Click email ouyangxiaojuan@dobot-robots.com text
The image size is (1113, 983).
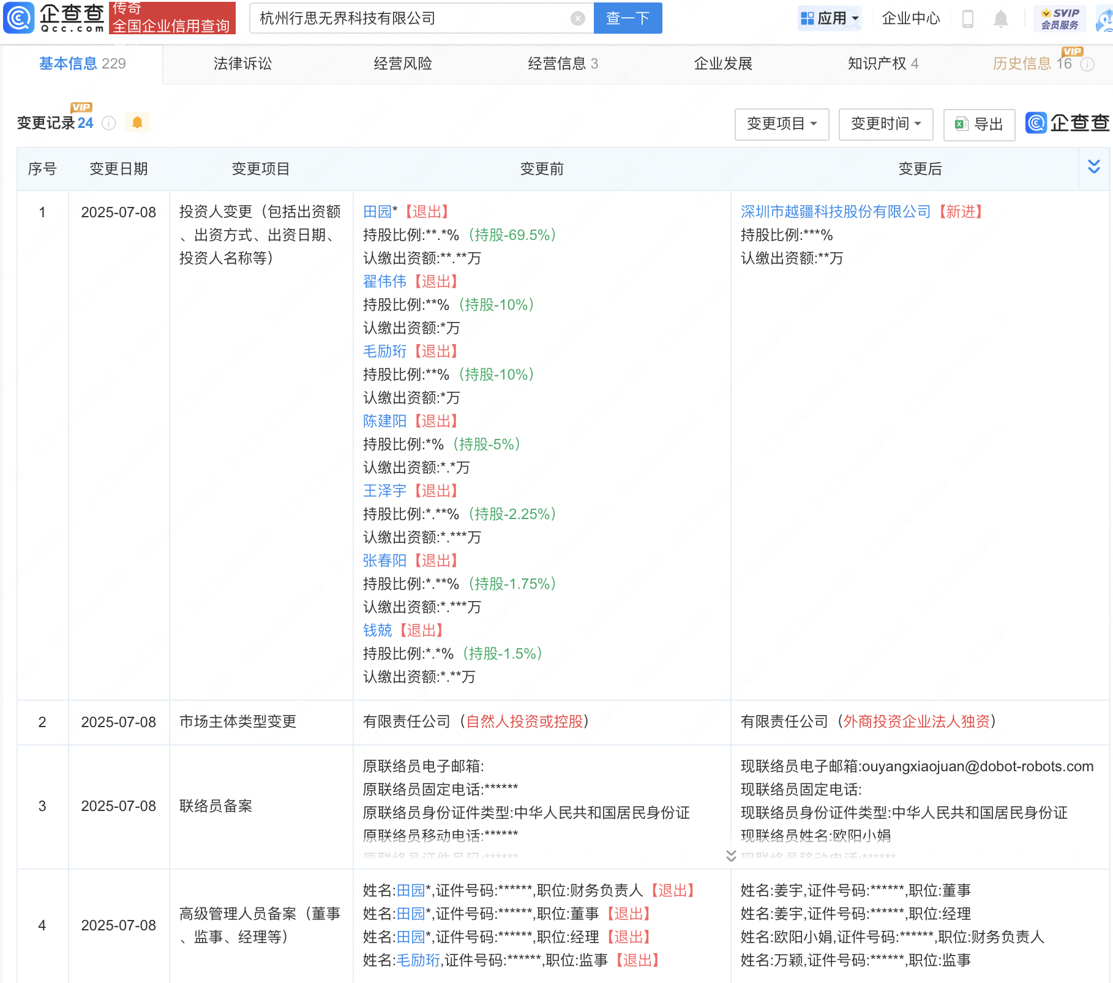tap(978, 766)
